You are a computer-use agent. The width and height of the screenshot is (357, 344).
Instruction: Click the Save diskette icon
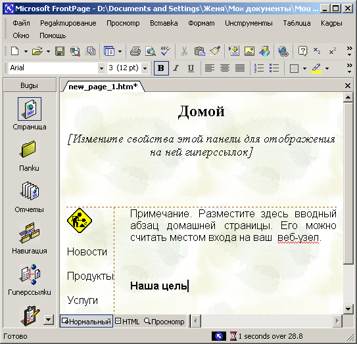[x=60, y=51]
